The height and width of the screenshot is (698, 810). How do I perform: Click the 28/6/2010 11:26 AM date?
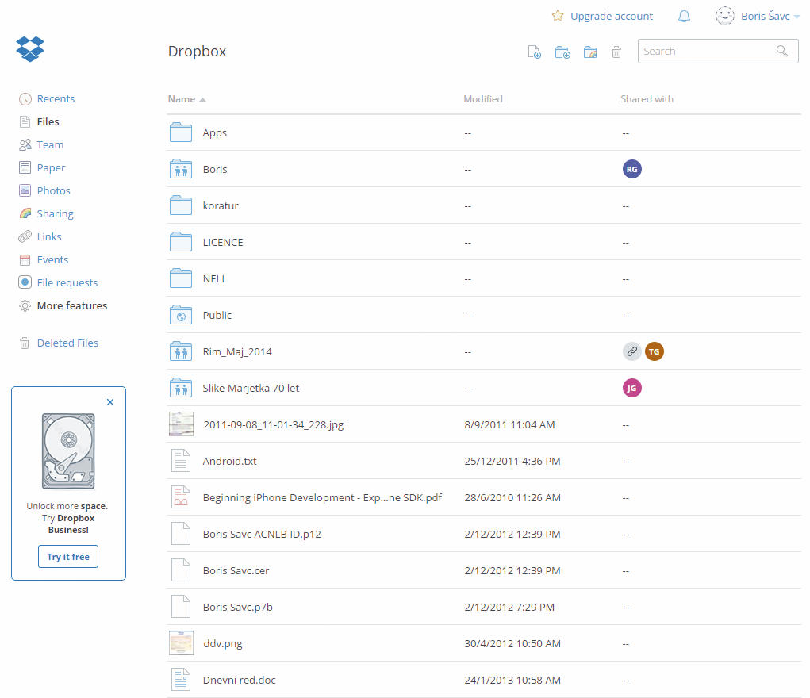pos(512,497)
